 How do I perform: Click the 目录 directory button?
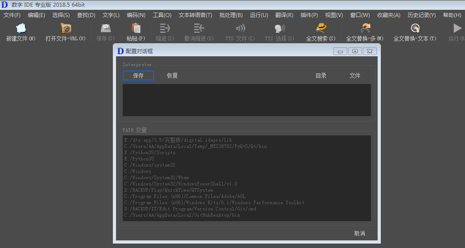pos(321,76)
